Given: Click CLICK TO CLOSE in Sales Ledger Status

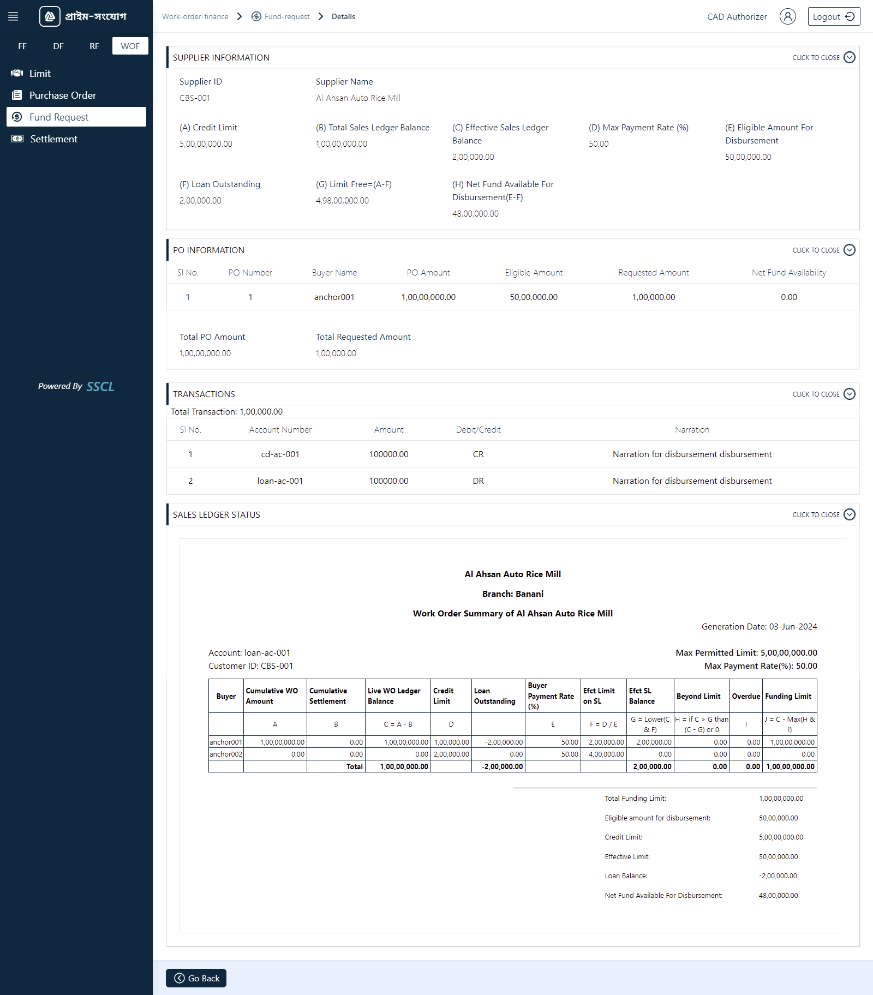Looking at the screenshot, I should (816, 515).
